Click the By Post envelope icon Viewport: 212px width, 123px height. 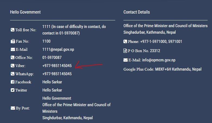(13, 108)
